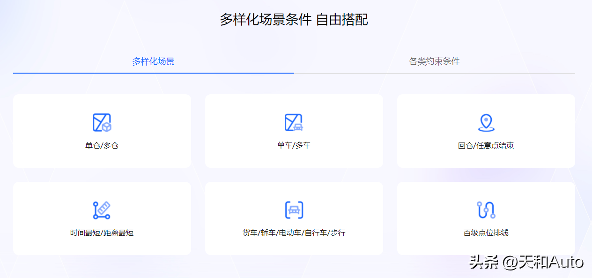Open the 单车/多车 feature card

[294, 131]
